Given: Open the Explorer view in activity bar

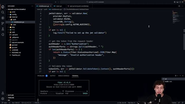Looking at the screenshot, I should point(3,7).
